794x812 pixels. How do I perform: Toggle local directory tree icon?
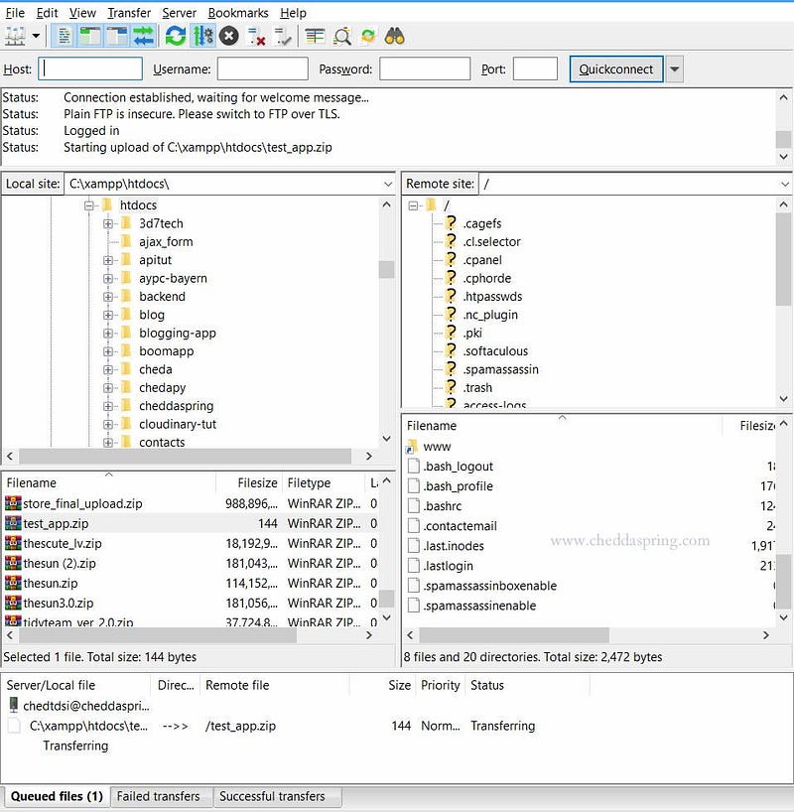[90, 37]
